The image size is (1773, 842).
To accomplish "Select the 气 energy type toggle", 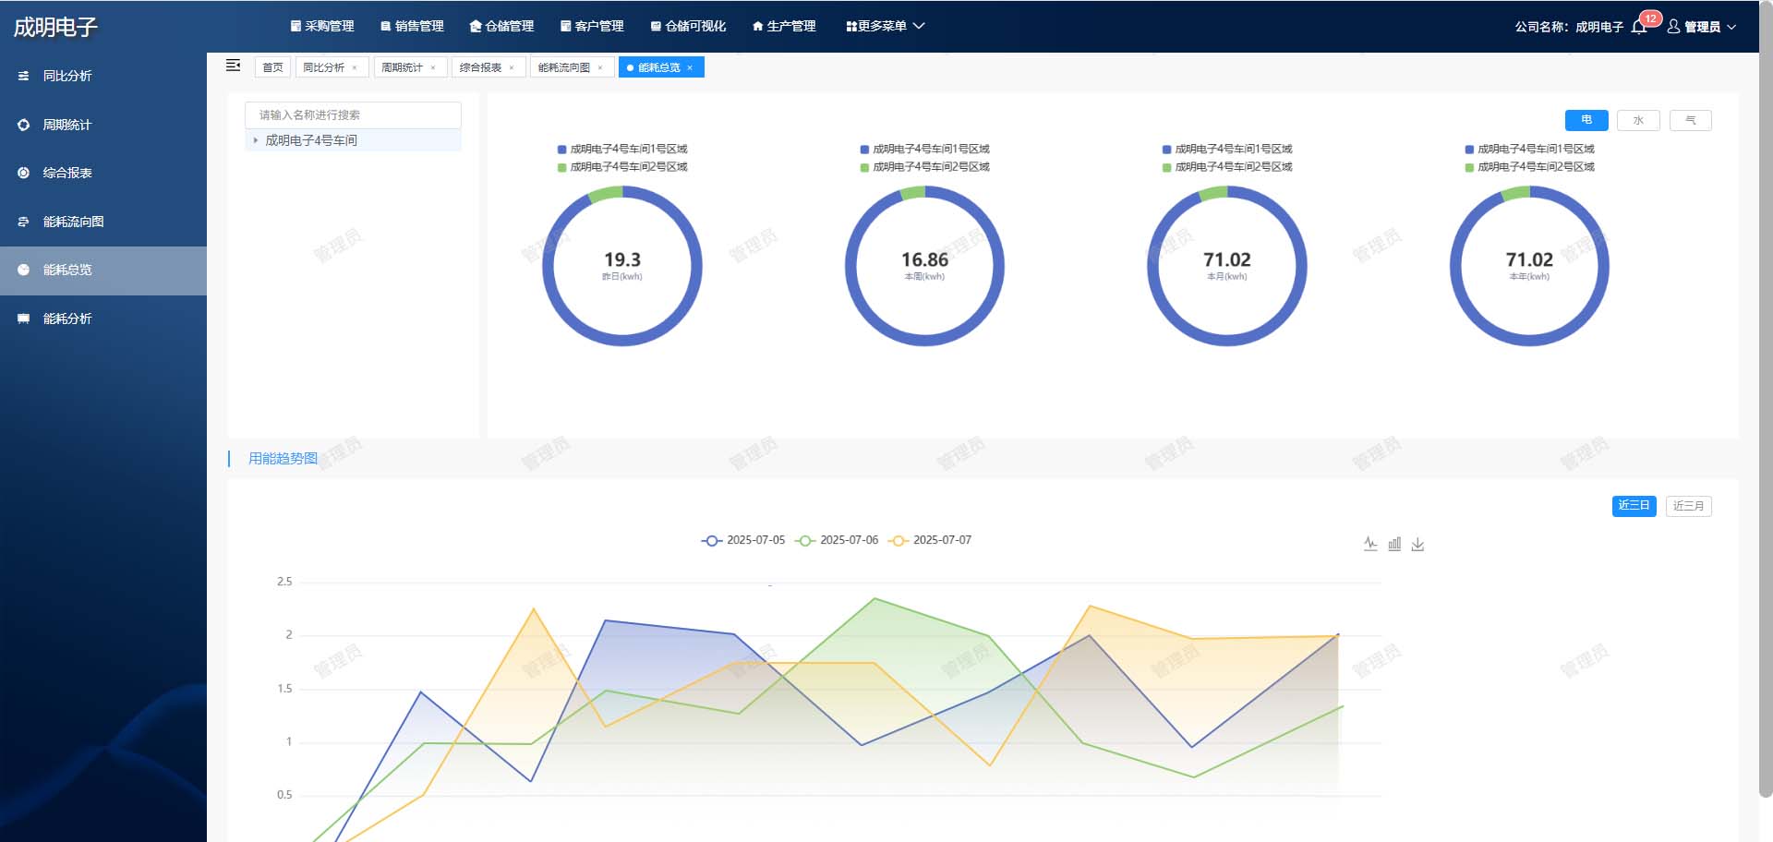I will [x=1690, y=120].
